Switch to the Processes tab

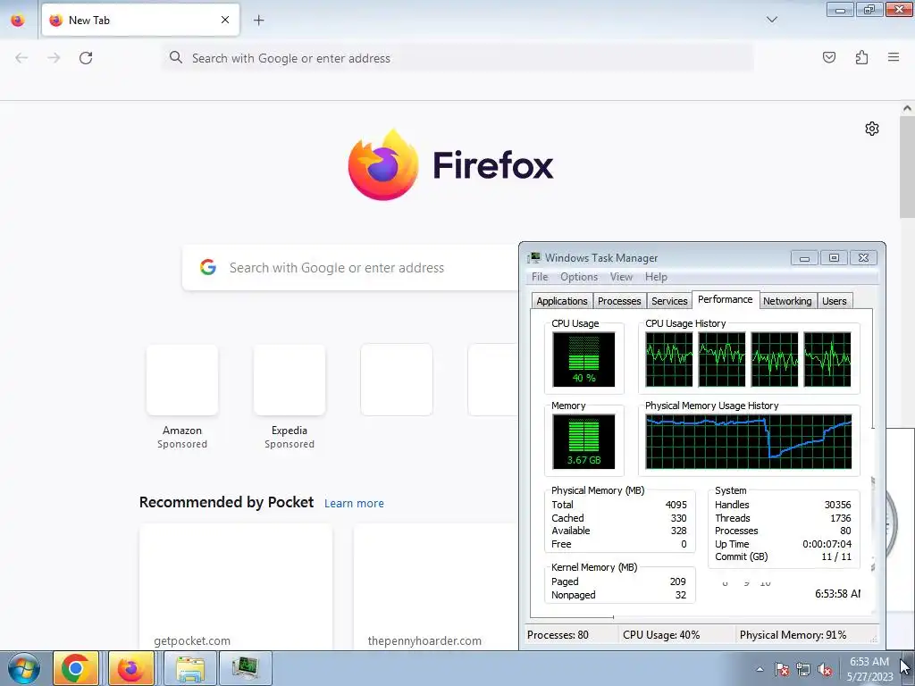click(x=619, y=301)
